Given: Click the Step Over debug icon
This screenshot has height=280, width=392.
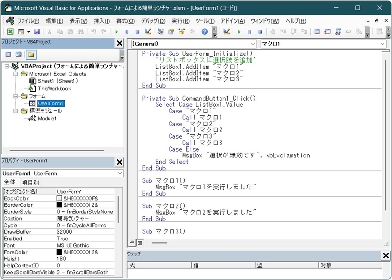Looking at the screenshot, I should [x=294, y=32].
